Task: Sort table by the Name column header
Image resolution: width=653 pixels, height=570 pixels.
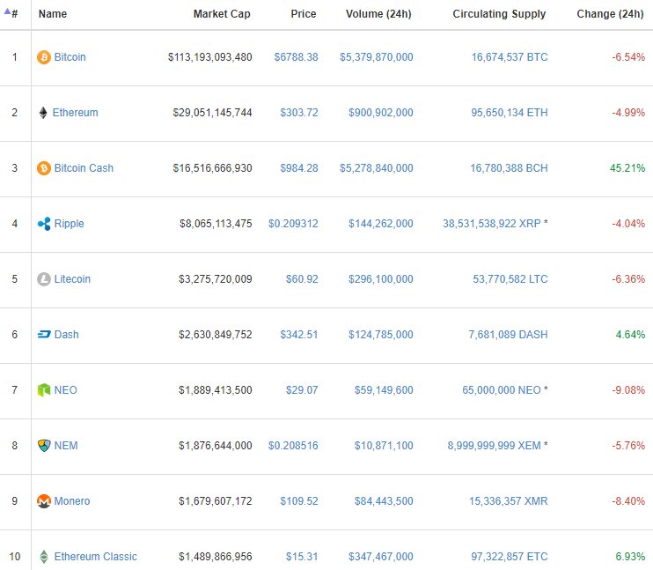Action: click(53, 14)
